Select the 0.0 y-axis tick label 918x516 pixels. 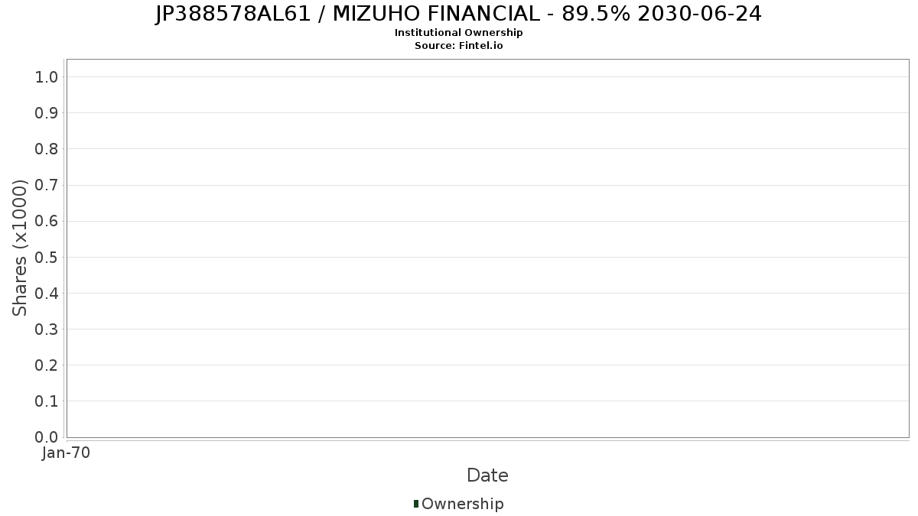[x=46, y=437]
